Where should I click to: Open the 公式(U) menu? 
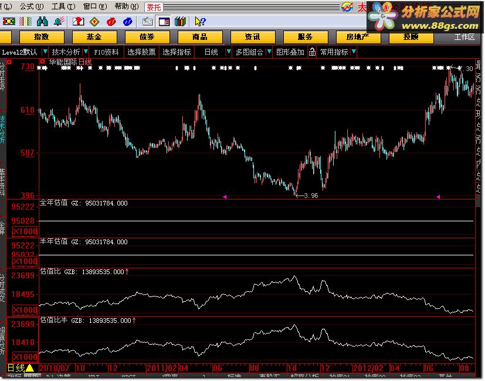pos(32,6)
